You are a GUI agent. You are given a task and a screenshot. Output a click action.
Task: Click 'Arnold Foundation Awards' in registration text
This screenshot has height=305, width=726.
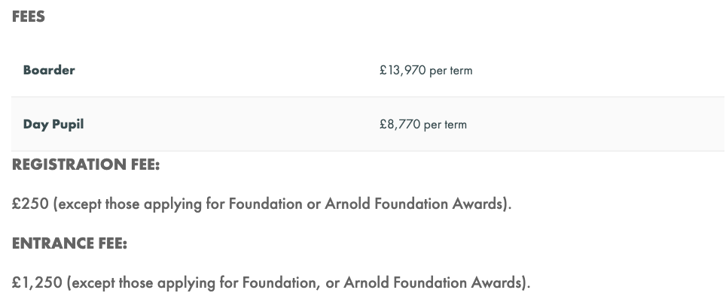coord(414,204)
